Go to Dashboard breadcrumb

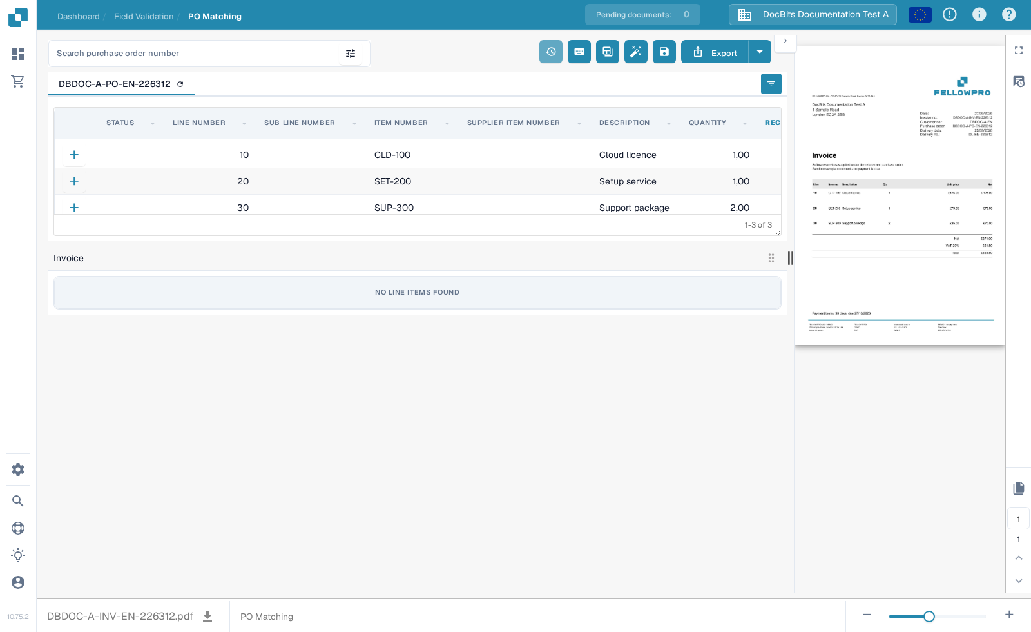[x=78, y=16]
